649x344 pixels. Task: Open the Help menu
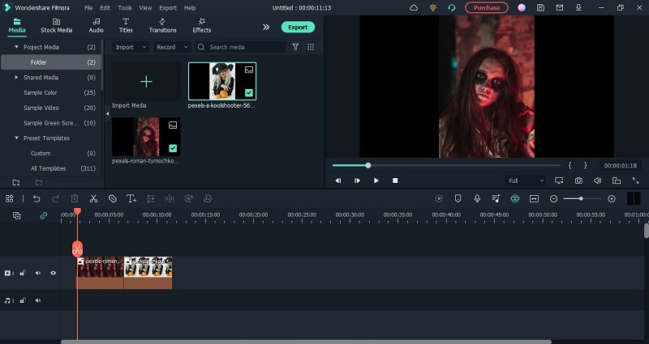190,8
